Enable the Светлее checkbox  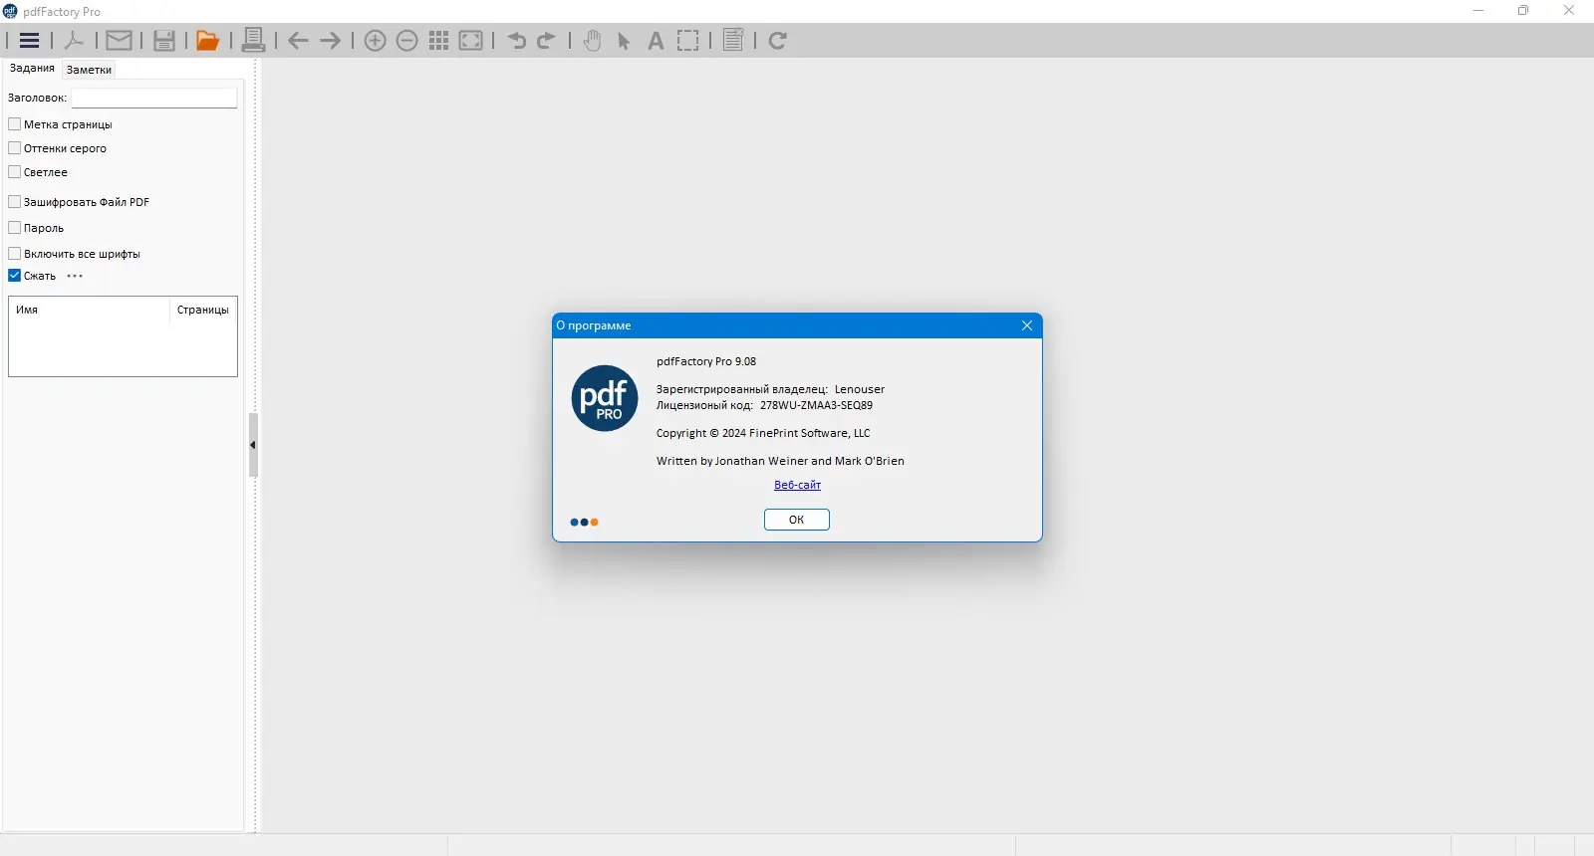tap(15, 172)
